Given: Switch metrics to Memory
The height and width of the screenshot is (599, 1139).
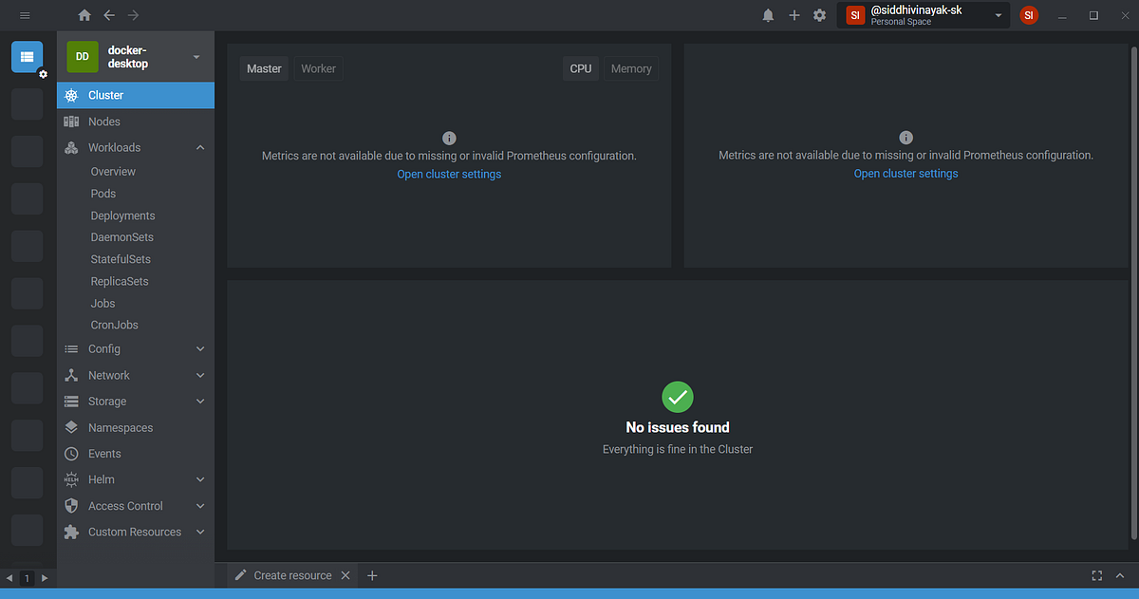Looking at the screenshot, I should pos(631,68).
